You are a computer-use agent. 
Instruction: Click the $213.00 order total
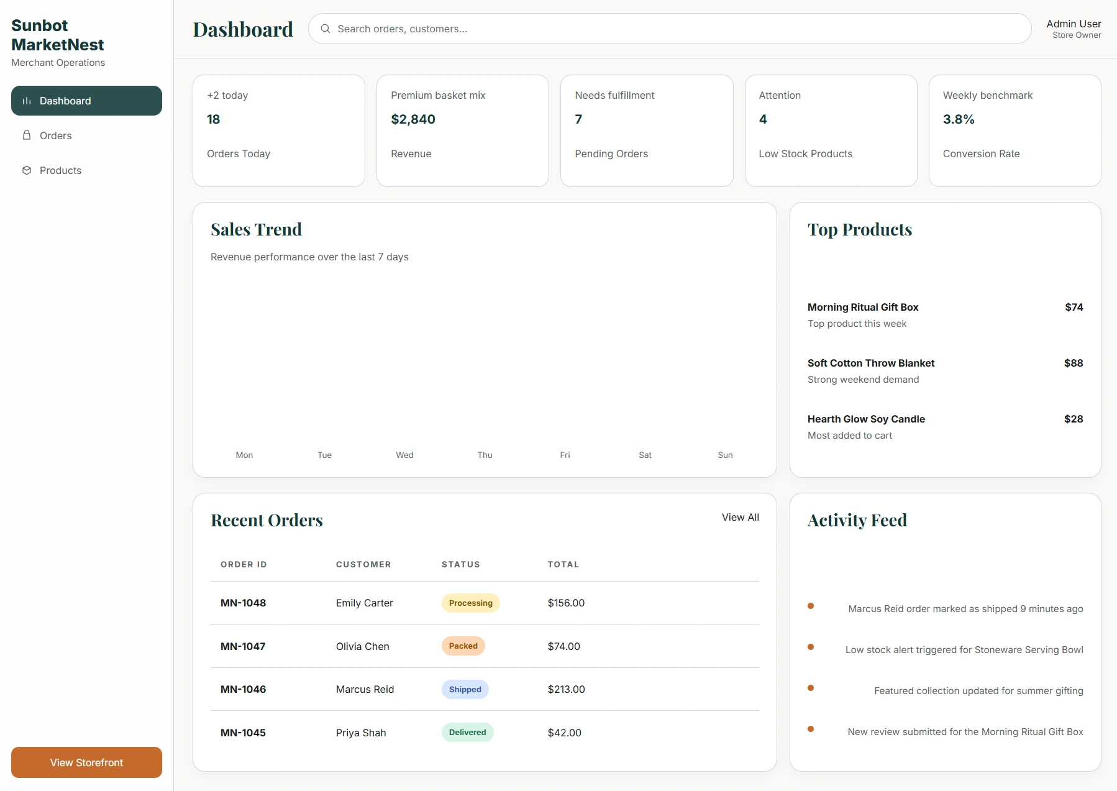[567, 689]
